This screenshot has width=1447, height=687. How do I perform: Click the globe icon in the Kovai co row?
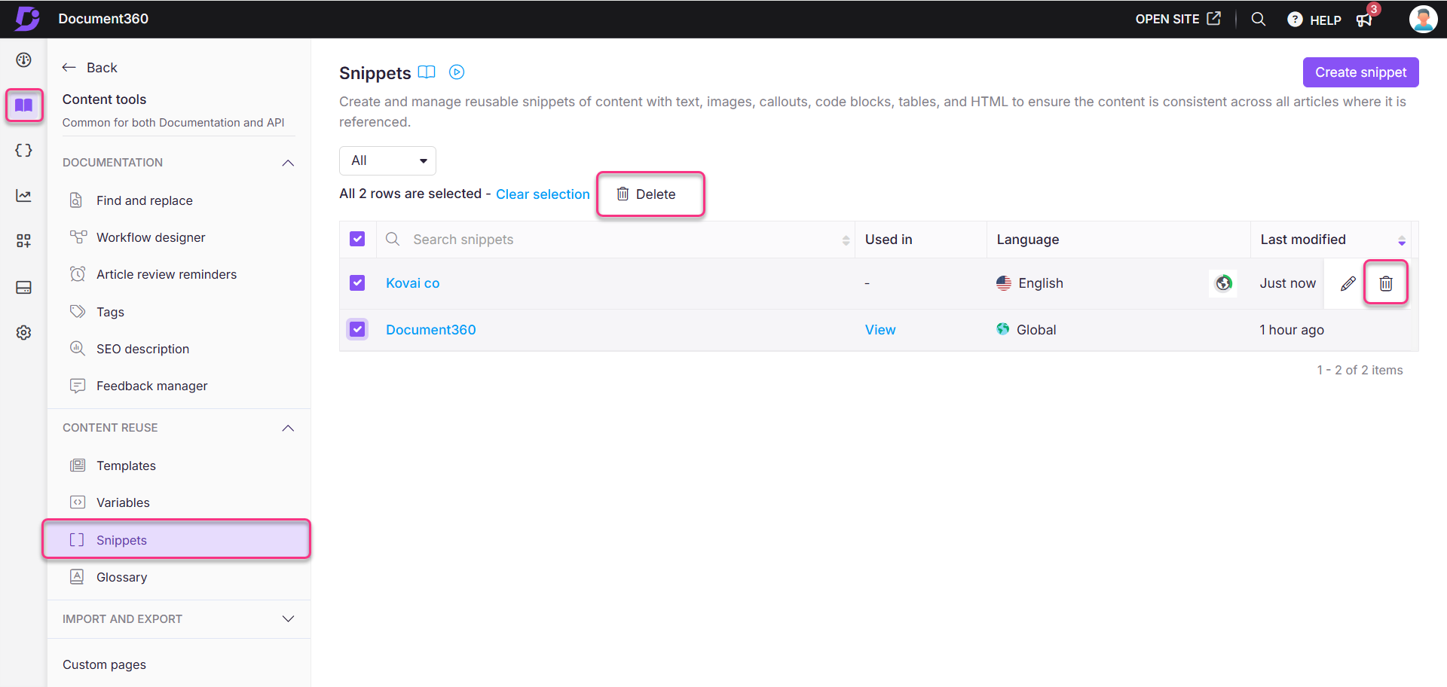click(1223, 283)
